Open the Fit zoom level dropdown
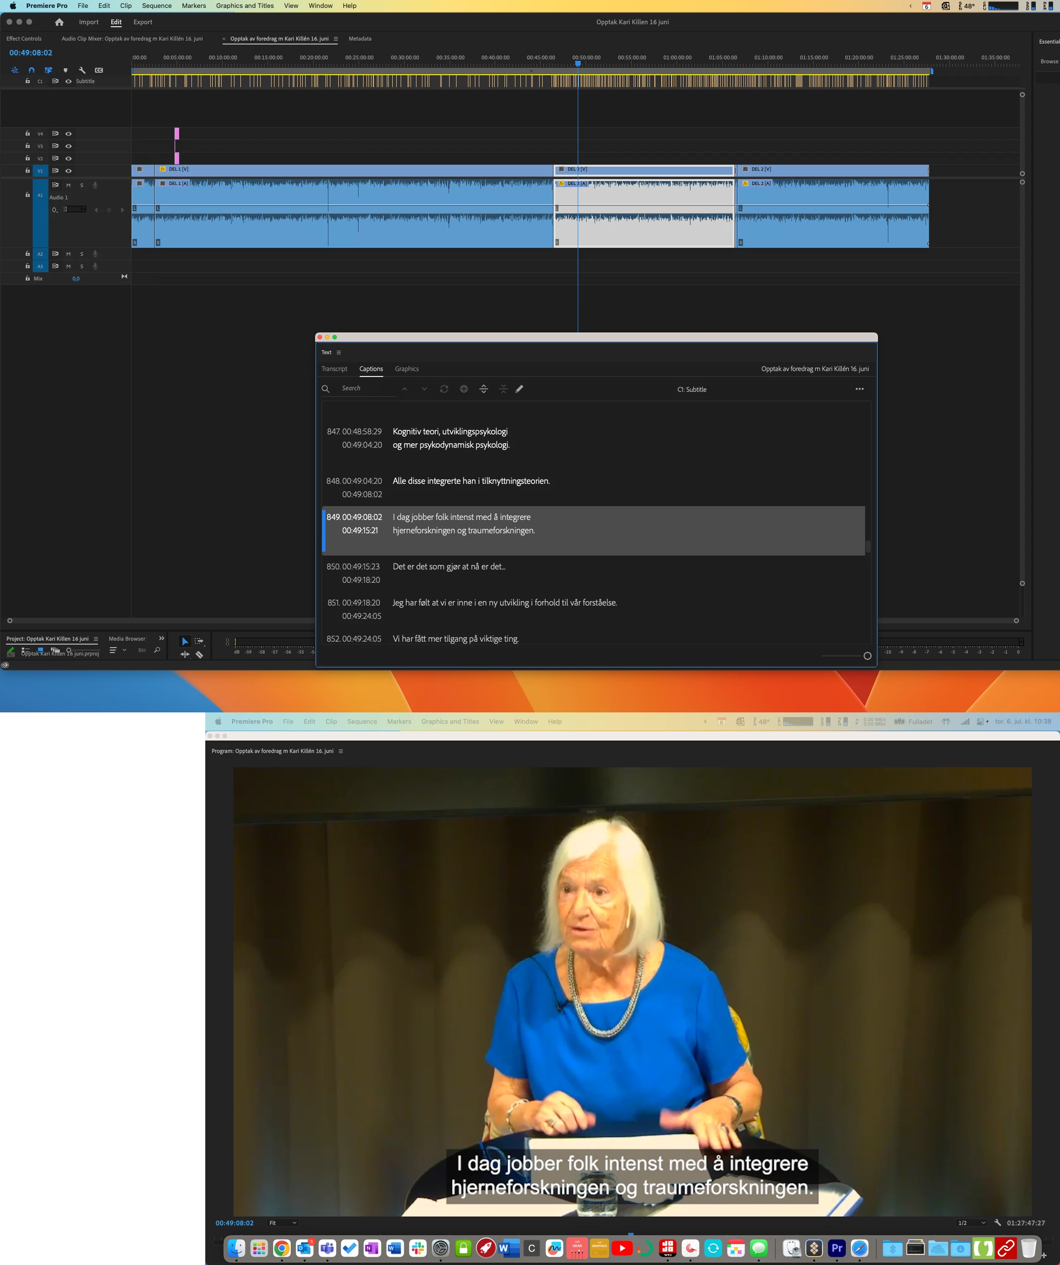This screenshot has height=1265, width=1060. click(282, 1223)
